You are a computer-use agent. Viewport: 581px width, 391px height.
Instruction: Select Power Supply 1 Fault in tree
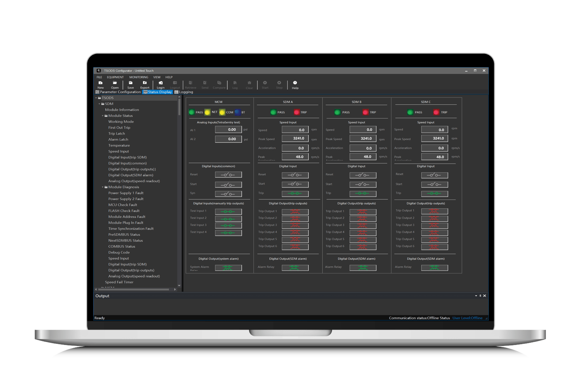(x=126, y=193)
